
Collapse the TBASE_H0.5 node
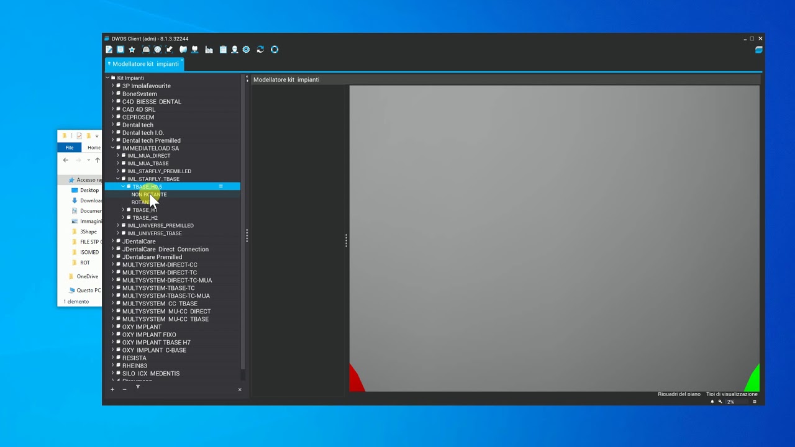click(123, 186)
